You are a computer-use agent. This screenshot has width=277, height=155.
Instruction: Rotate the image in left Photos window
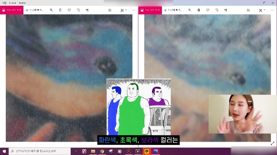tap(78, 10)
